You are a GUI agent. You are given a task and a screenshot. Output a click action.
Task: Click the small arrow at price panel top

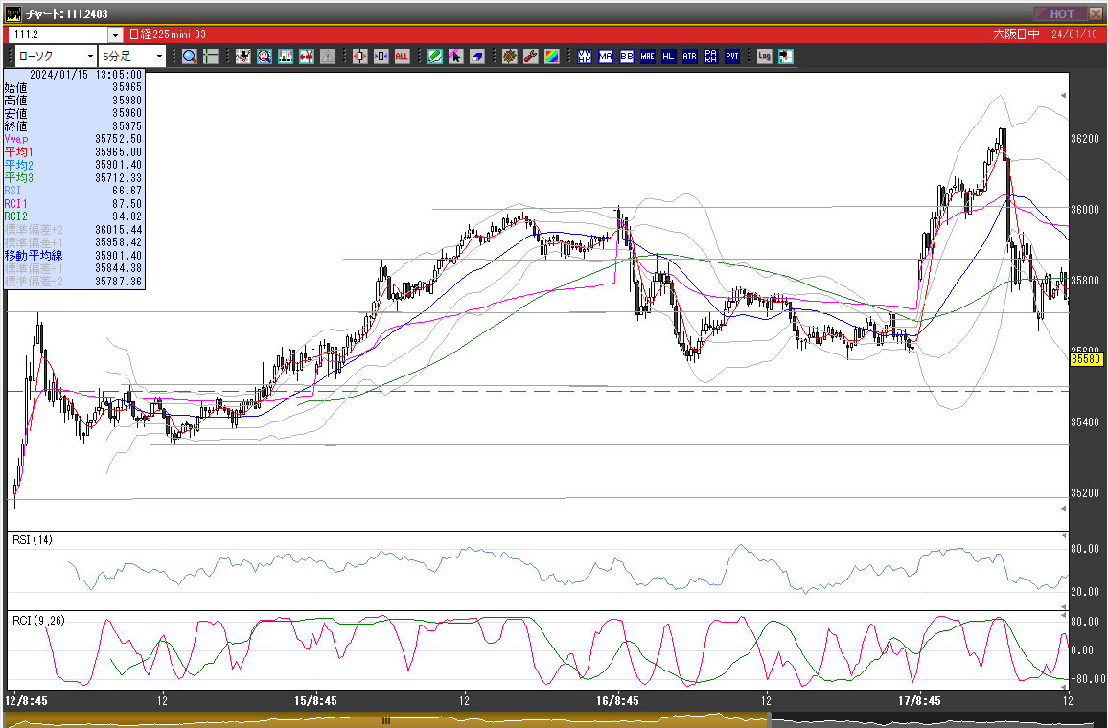point(1064,96)
